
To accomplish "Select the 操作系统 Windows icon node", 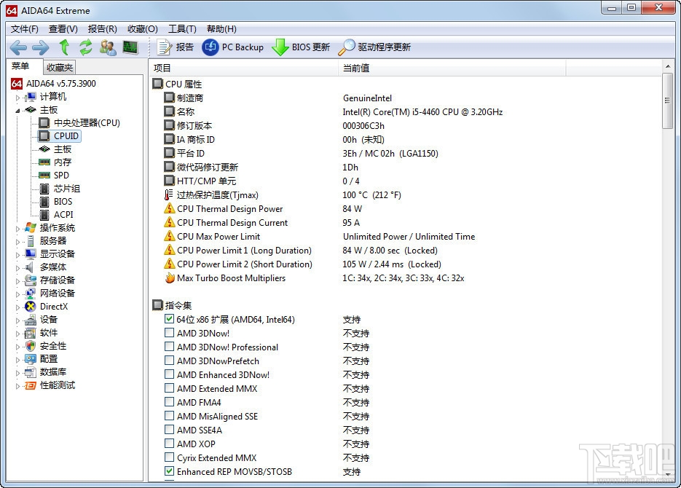I will pyautogui.click(x=50, y=227).
